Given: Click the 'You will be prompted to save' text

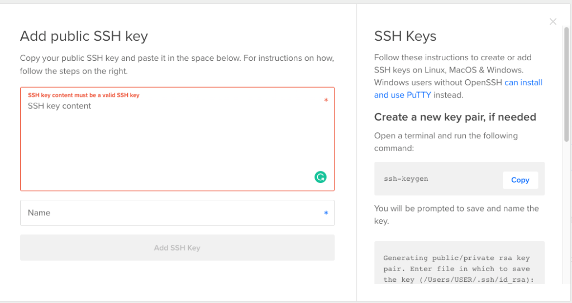Looking at the screenshot, I should [x=456, y=214].
